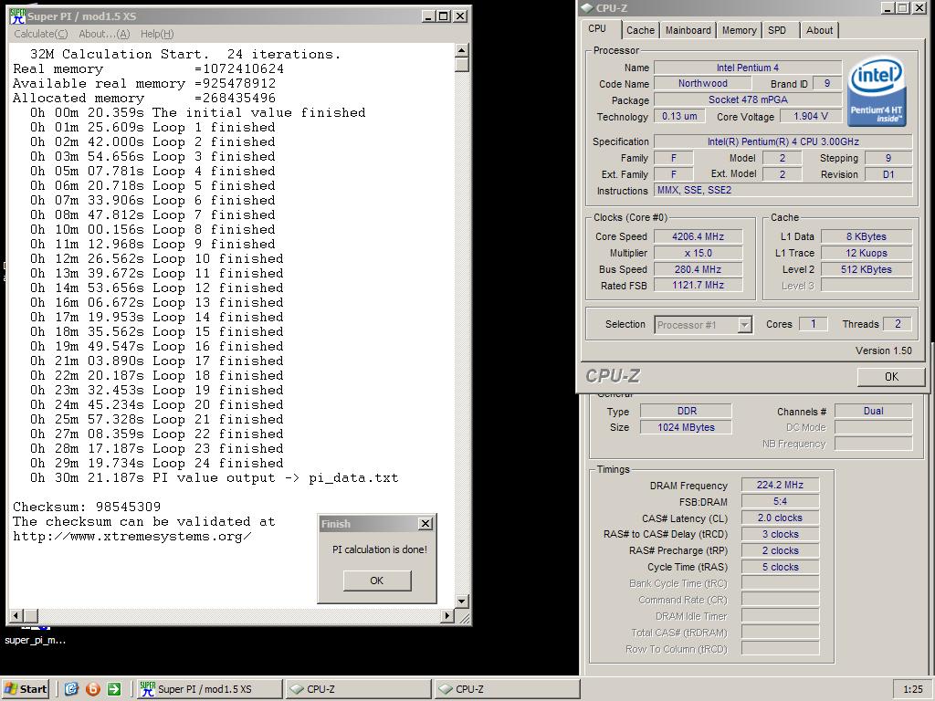Click OK in the CPU-Z window
The width and height of the screenshot is (935, 701).
(891, 377)
